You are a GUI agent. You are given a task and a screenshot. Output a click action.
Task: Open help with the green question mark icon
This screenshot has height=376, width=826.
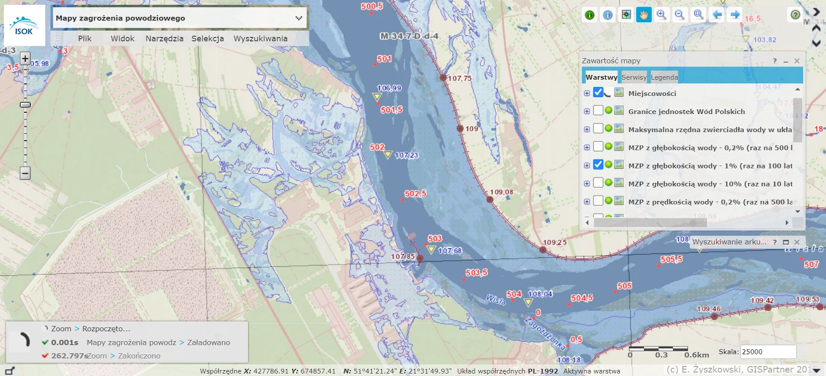[x=795, y=15]
